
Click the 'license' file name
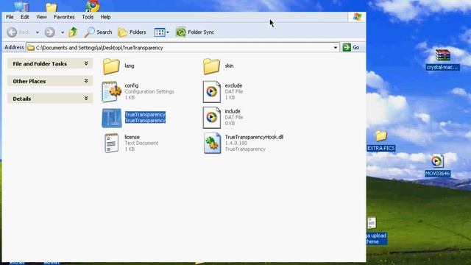[x=132, y=137]
